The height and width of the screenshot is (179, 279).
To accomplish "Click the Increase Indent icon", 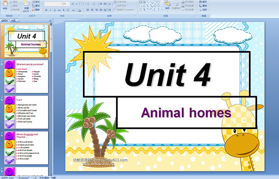I will point(104,4).
